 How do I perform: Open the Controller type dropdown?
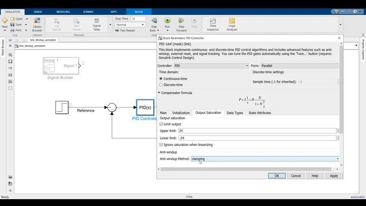(212, 66)
